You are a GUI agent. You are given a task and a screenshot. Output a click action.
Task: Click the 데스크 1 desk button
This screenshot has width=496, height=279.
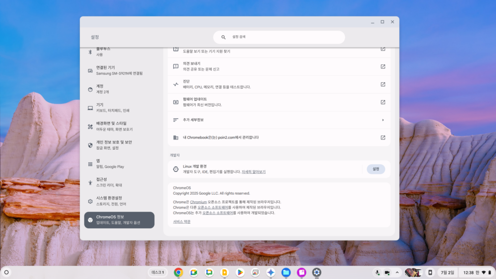158,272
